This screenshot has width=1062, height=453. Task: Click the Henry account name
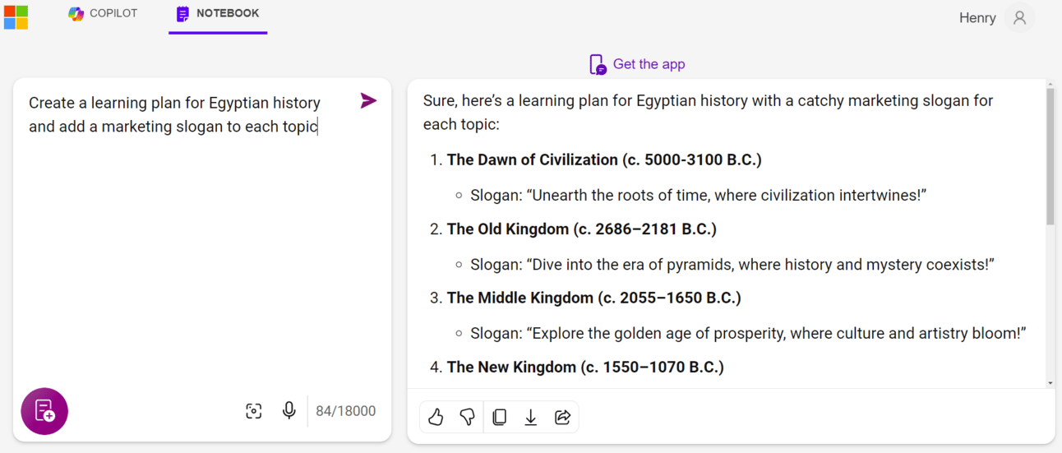point(977,18)
